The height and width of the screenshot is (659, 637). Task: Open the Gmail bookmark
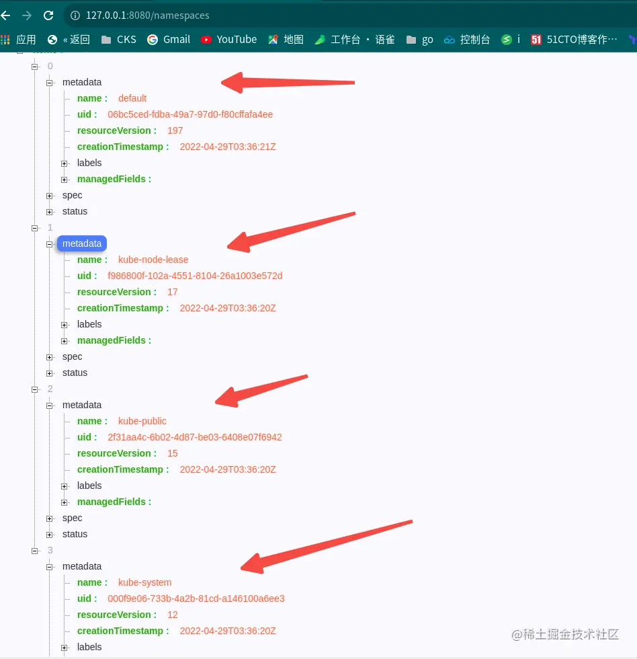(169, 40)
